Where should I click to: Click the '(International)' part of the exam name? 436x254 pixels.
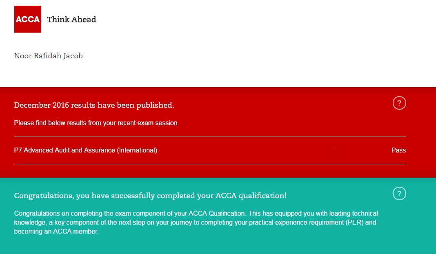point(137,150)
